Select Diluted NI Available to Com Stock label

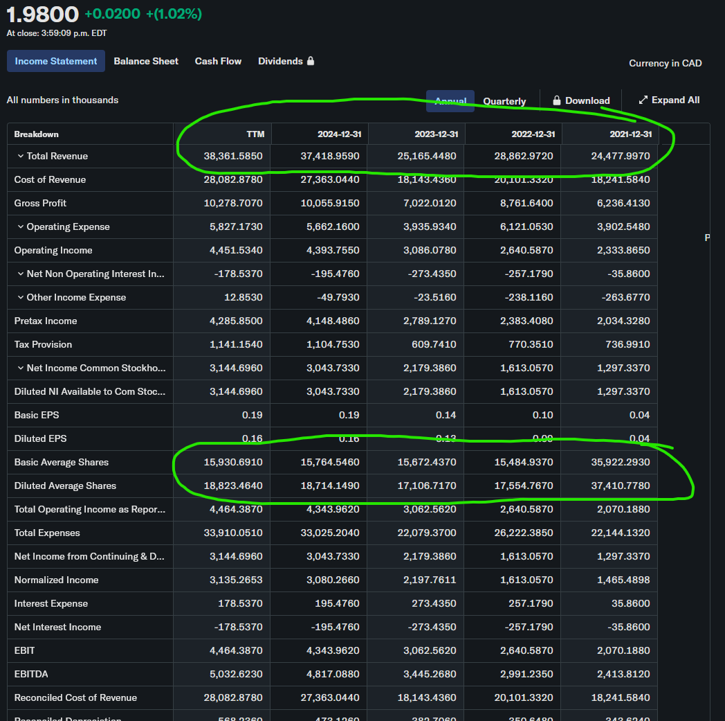[x=89, y=391]
